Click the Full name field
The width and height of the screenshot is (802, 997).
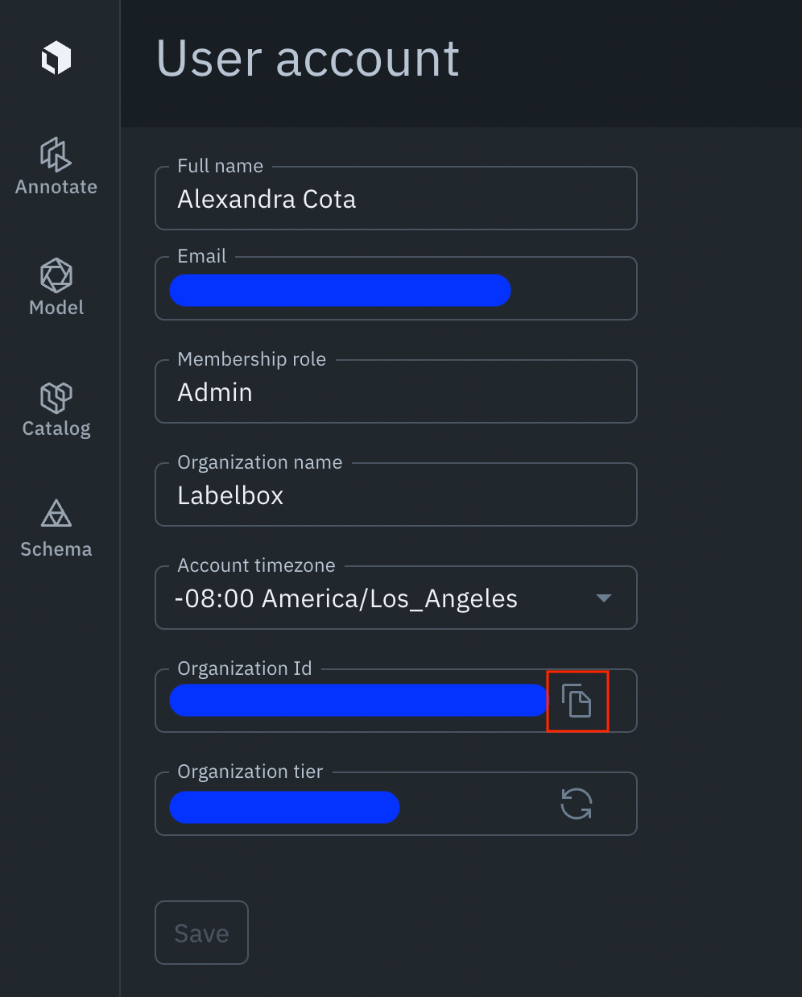[x=396, y=198]
